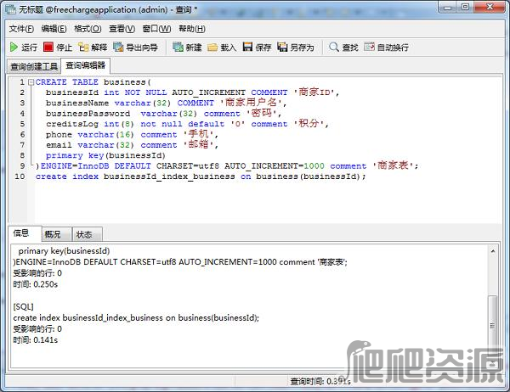The width and height of the screenshot is (510, 392).
Task: Click 另存为 save-as icon
Action: pos(295,48)
